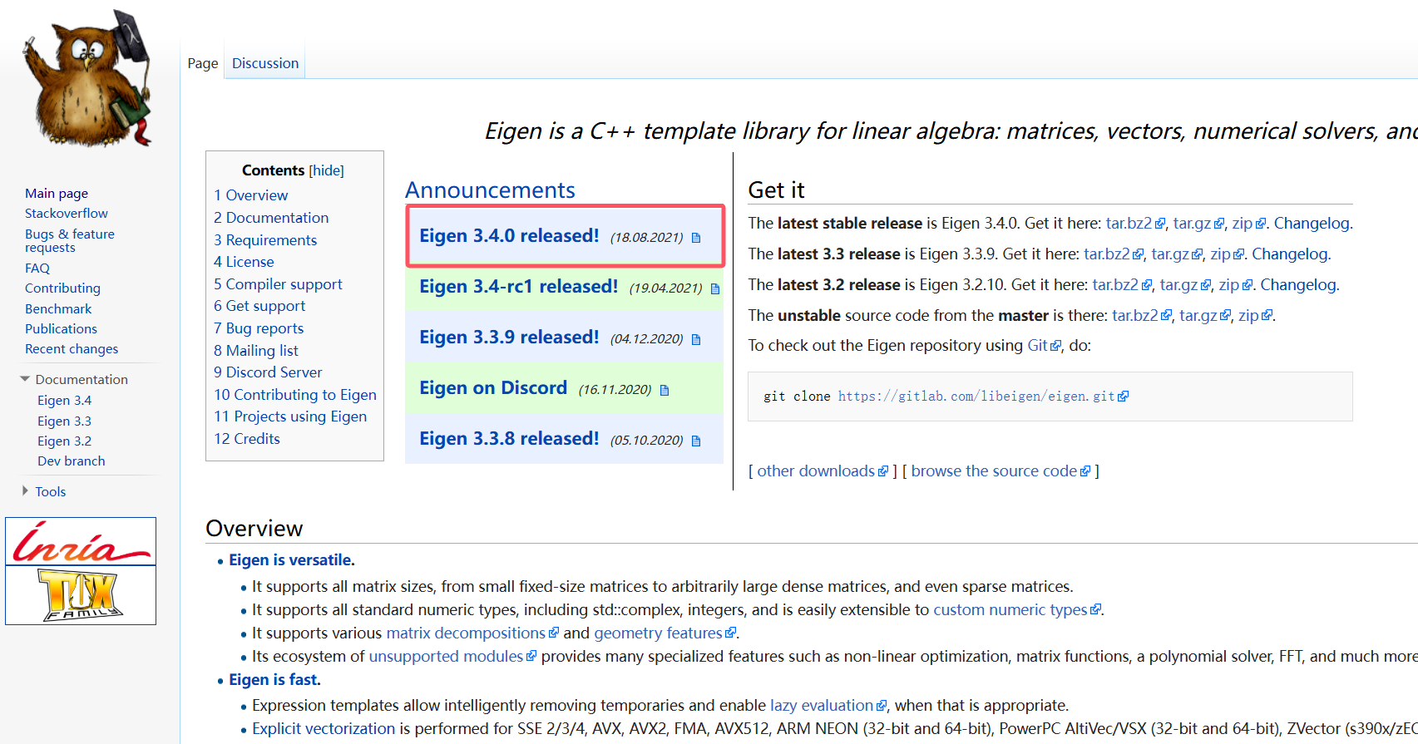Open Eigen 3.2 documentation link
The image size is (1418, 744).
(x=64, y=441)
